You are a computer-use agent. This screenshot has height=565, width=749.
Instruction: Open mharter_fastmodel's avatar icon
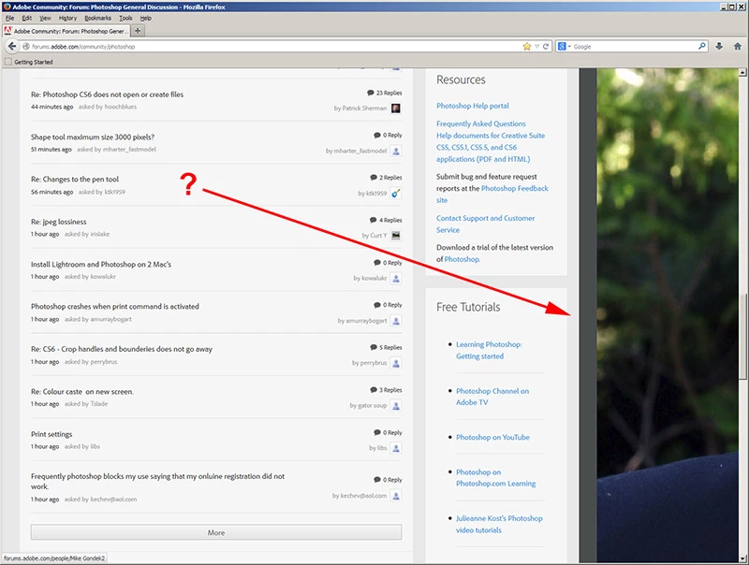click(395, 151)
